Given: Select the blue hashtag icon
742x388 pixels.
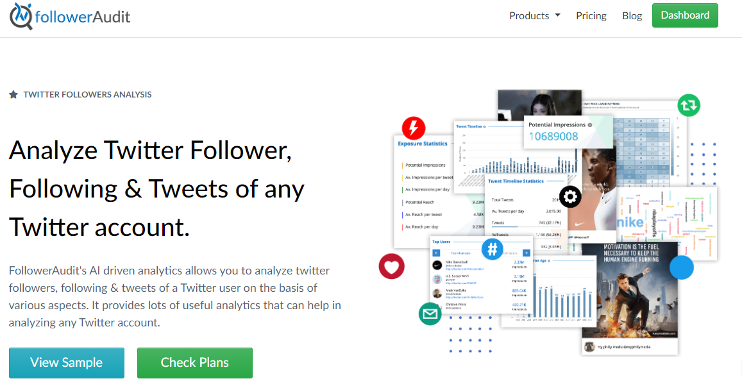Looking at the screenshot, I should pyautogui.click(x=493, y=249).
